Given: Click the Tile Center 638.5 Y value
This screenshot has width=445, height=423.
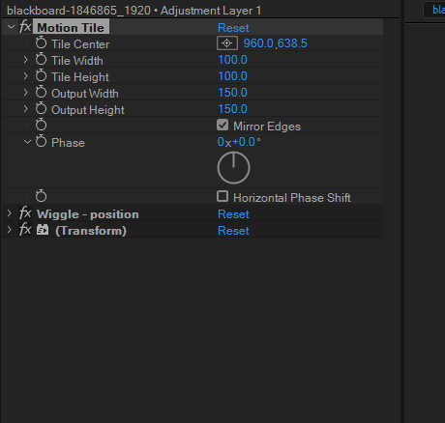Looking at the screenshot, I should (x=292, y=43).
